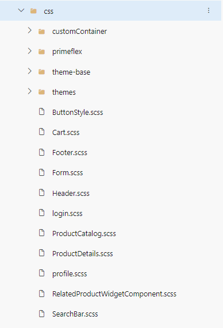Expand the theme-base folder arrow

click(x=30, y=71)
